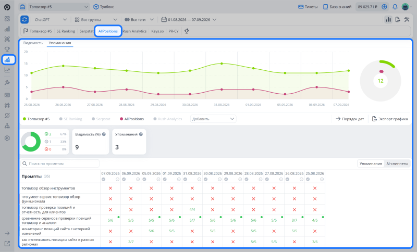Select the Serpstat competitor tab
Screen dimensions: 417x252
(x=87, y=31)
